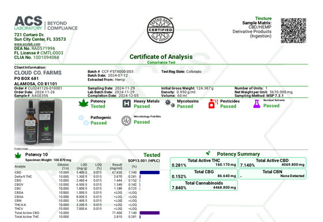
Task: Click the Compliance Test subtitle
Action: coord(161,62)
